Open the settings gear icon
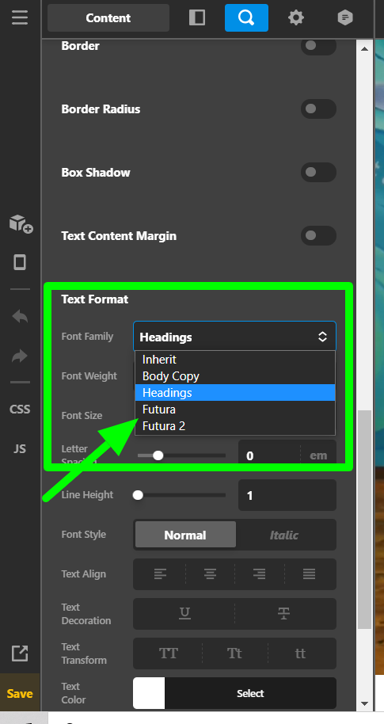The height and width of the screenshot is (724, 384). (296, 18)
